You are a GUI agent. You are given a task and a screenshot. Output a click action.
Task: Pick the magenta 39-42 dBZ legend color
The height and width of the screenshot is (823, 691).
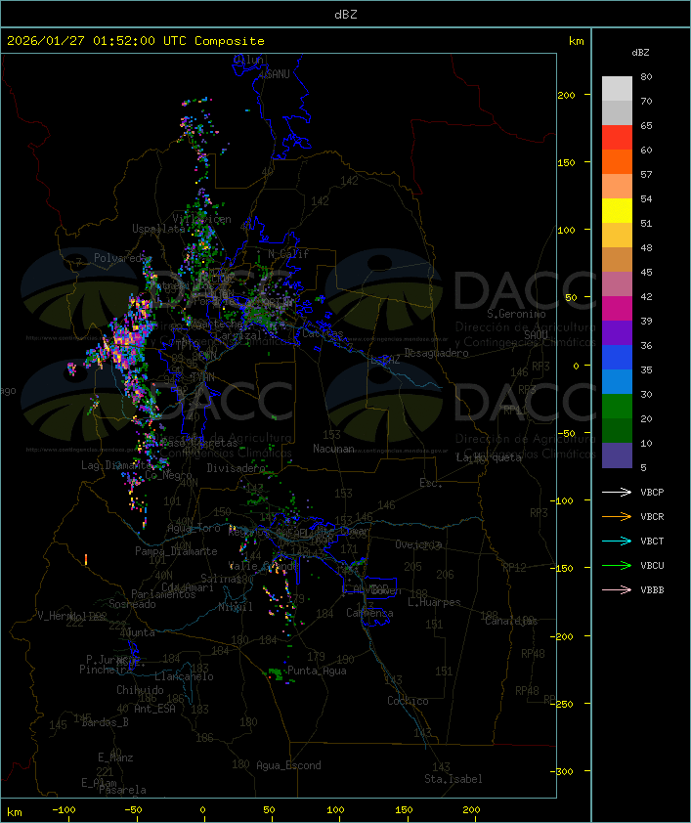[x=617, y=309]
